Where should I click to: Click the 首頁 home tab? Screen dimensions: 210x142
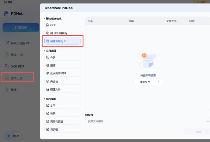[8, 2]
